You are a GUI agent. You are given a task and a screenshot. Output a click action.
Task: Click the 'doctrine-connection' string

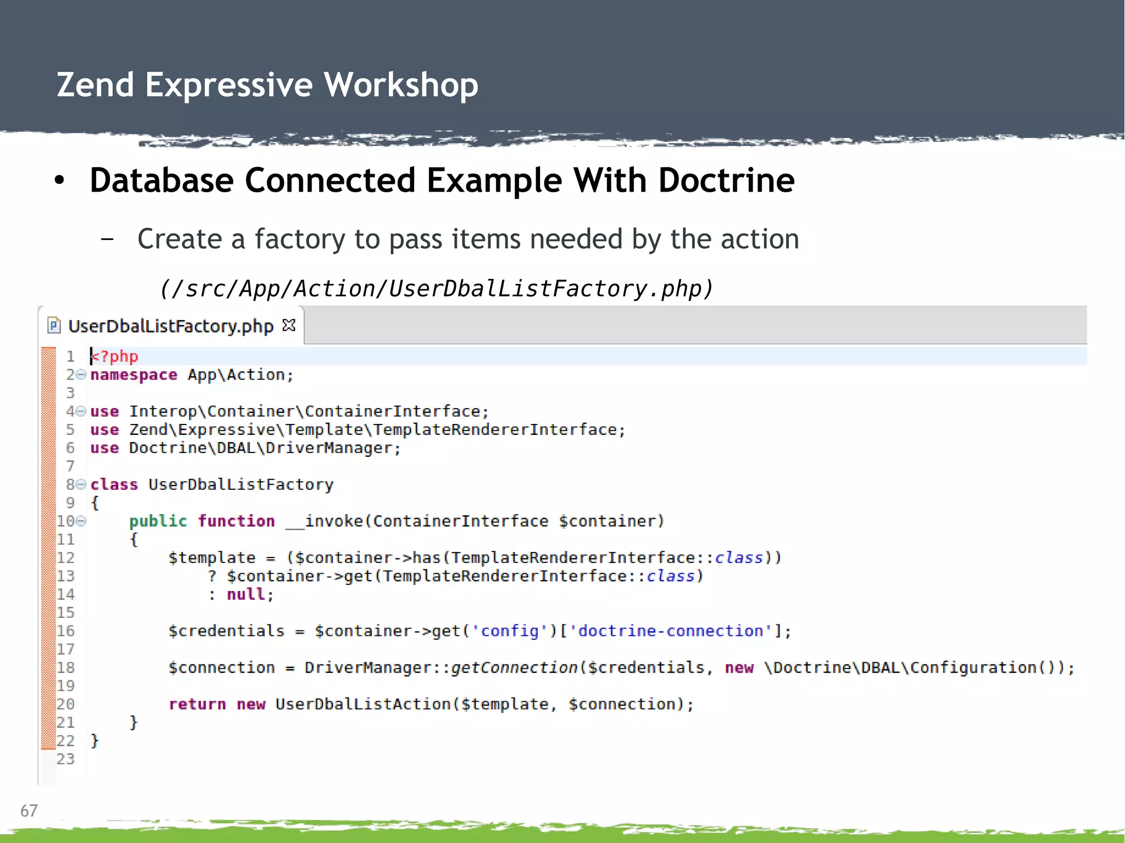[x=670, y=631]
